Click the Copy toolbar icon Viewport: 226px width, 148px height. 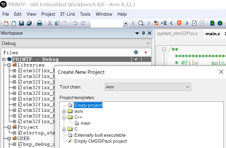point(57,23)
